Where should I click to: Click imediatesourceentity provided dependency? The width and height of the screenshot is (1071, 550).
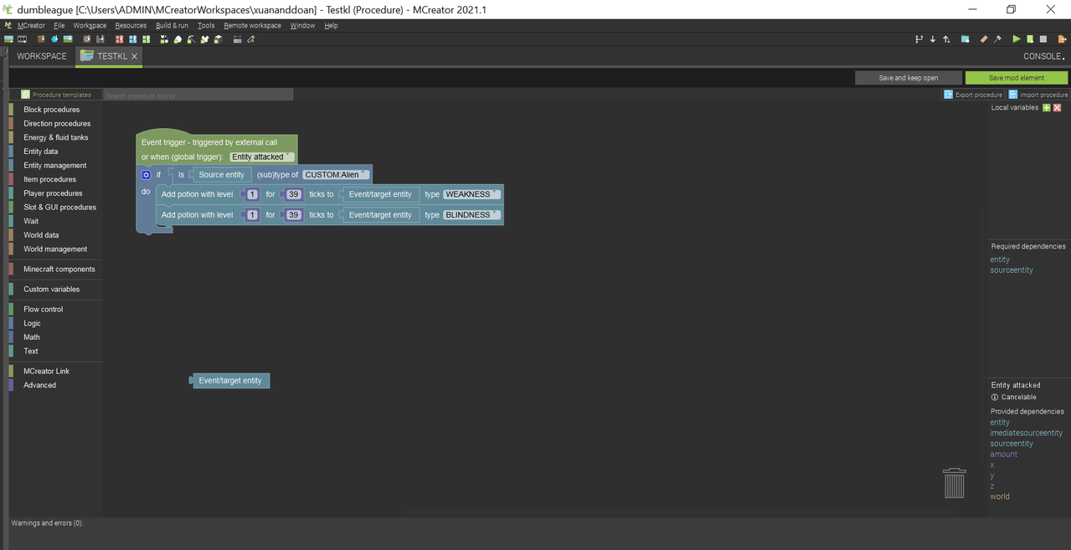coord(1026,433)
